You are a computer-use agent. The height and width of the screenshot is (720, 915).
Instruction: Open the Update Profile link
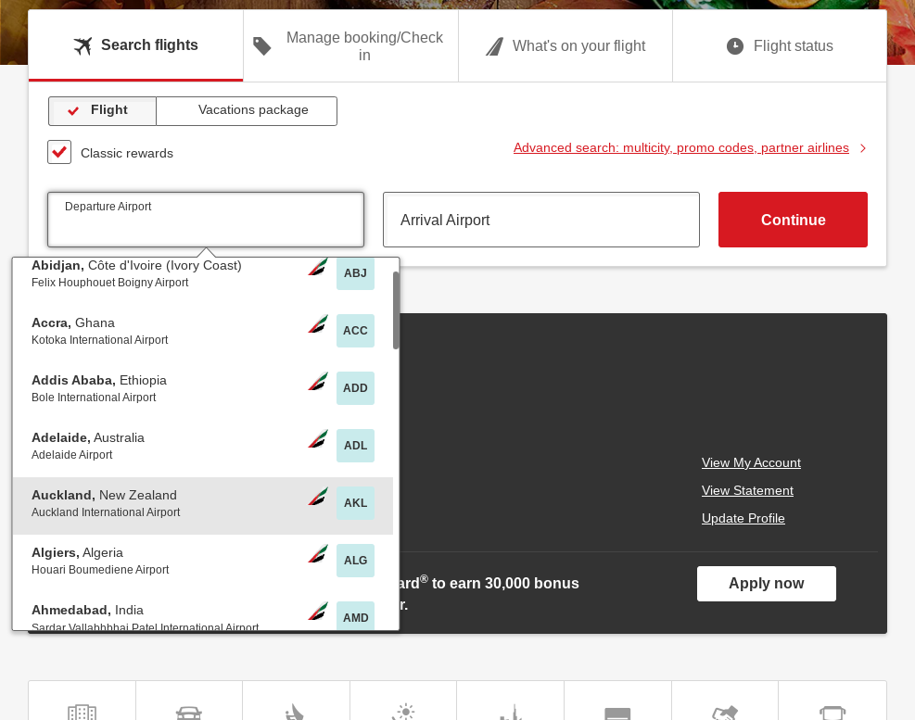pos(743,518)
